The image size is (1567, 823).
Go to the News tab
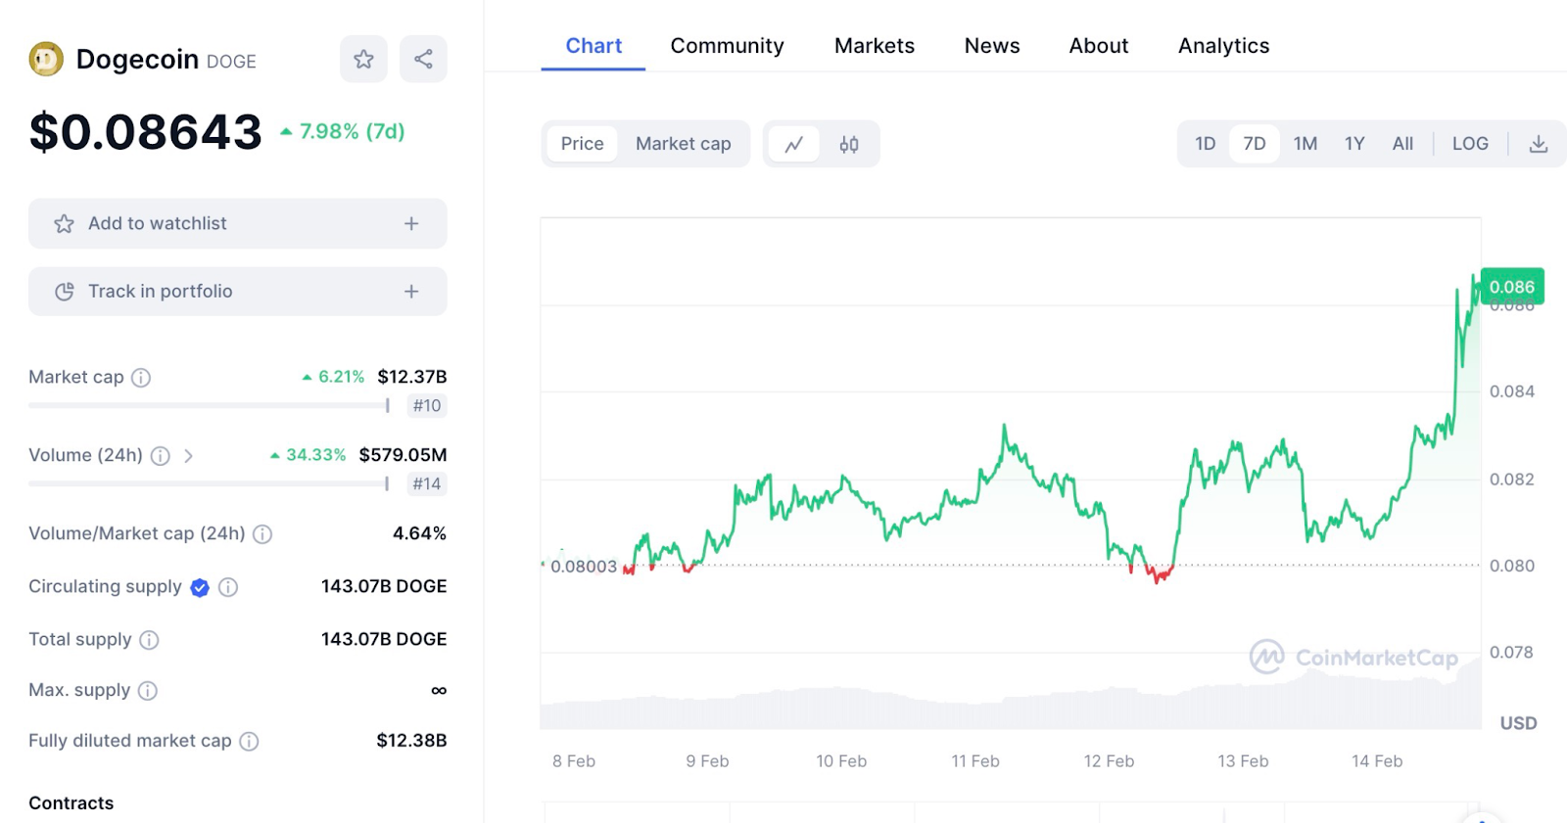(x=992, y=46)
